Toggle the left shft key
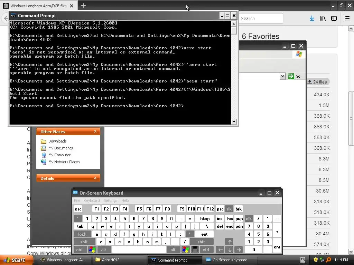 pos(84,242)
